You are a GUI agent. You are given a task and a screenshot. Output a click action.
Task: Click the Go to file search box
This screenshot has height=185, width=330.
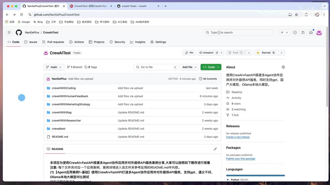[x=156, y=67]
